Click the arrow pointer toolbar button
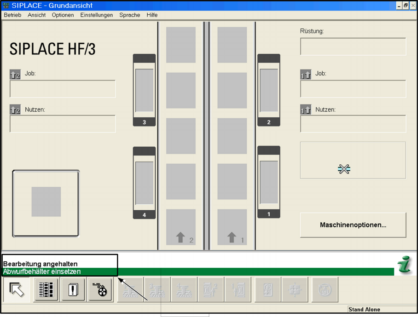 tap(17, 290)
